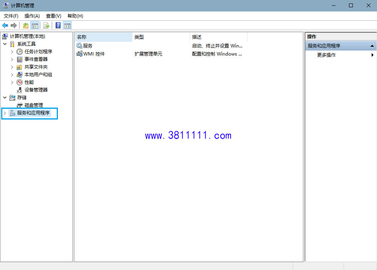Click the 系统工具 wrench icon

pos(12,44)
